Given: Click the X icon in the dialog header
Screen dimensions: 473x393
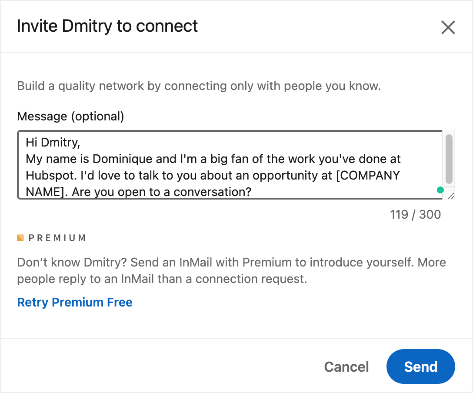Looking at the screenshot, I should [x=448, y=27].
